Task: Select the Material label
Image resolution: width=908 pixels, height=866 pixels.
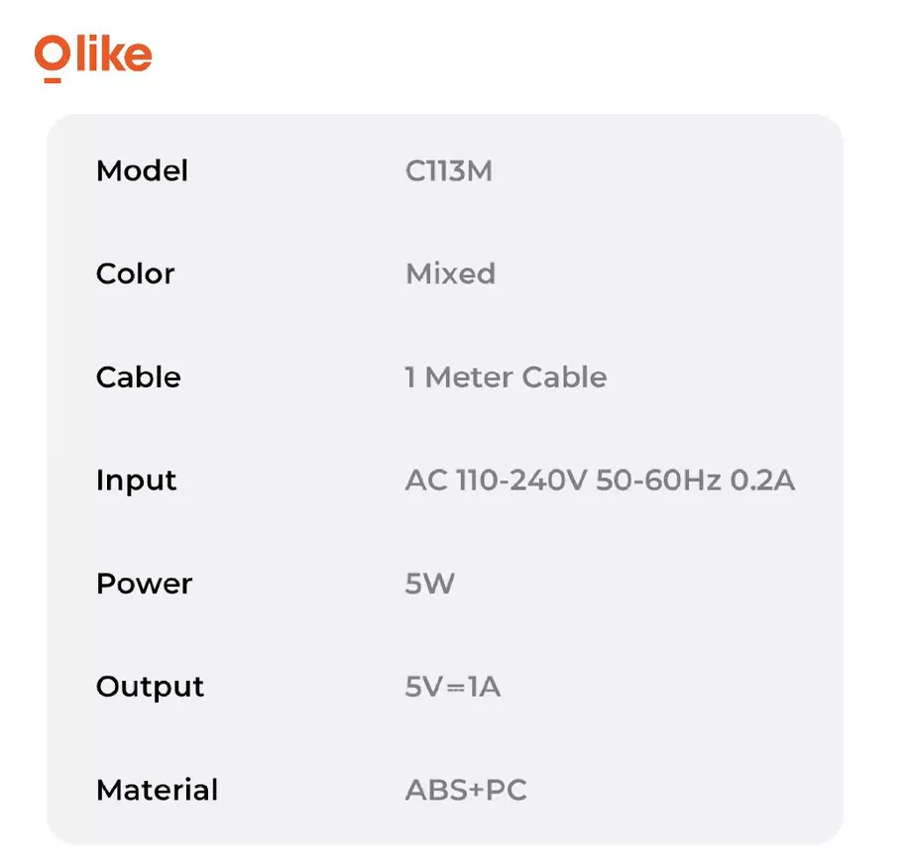Action: coord(158,790)
